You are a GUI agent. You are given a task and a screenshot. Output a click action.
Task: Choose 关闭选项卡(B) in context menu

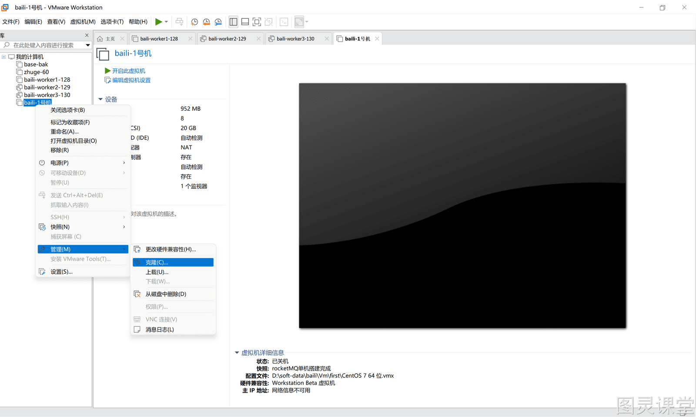pyautogui.click(x=84, y=110)
